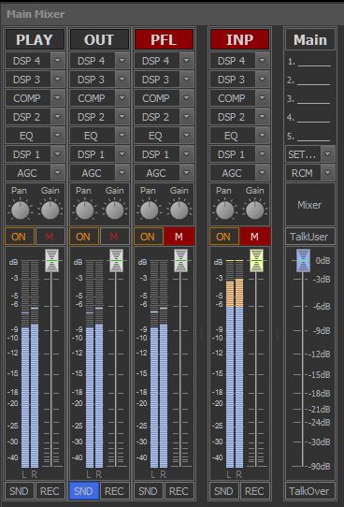Viewport: 344px width, 507px height.
Task: Mute the PLAY channel with M
Action: pyautogui.click(x=50, y=237)
